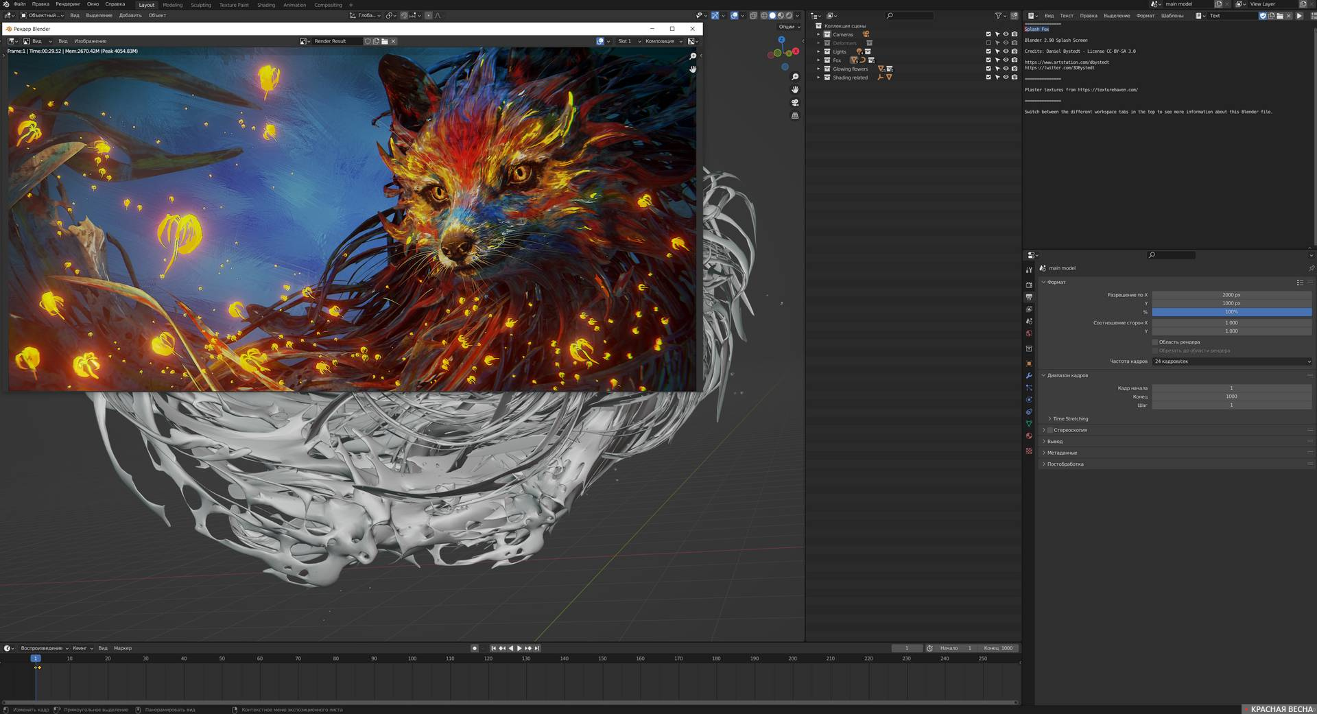Click the Конец 1000 frame field
The image size is (1317, 714).
coord(1232,396)
